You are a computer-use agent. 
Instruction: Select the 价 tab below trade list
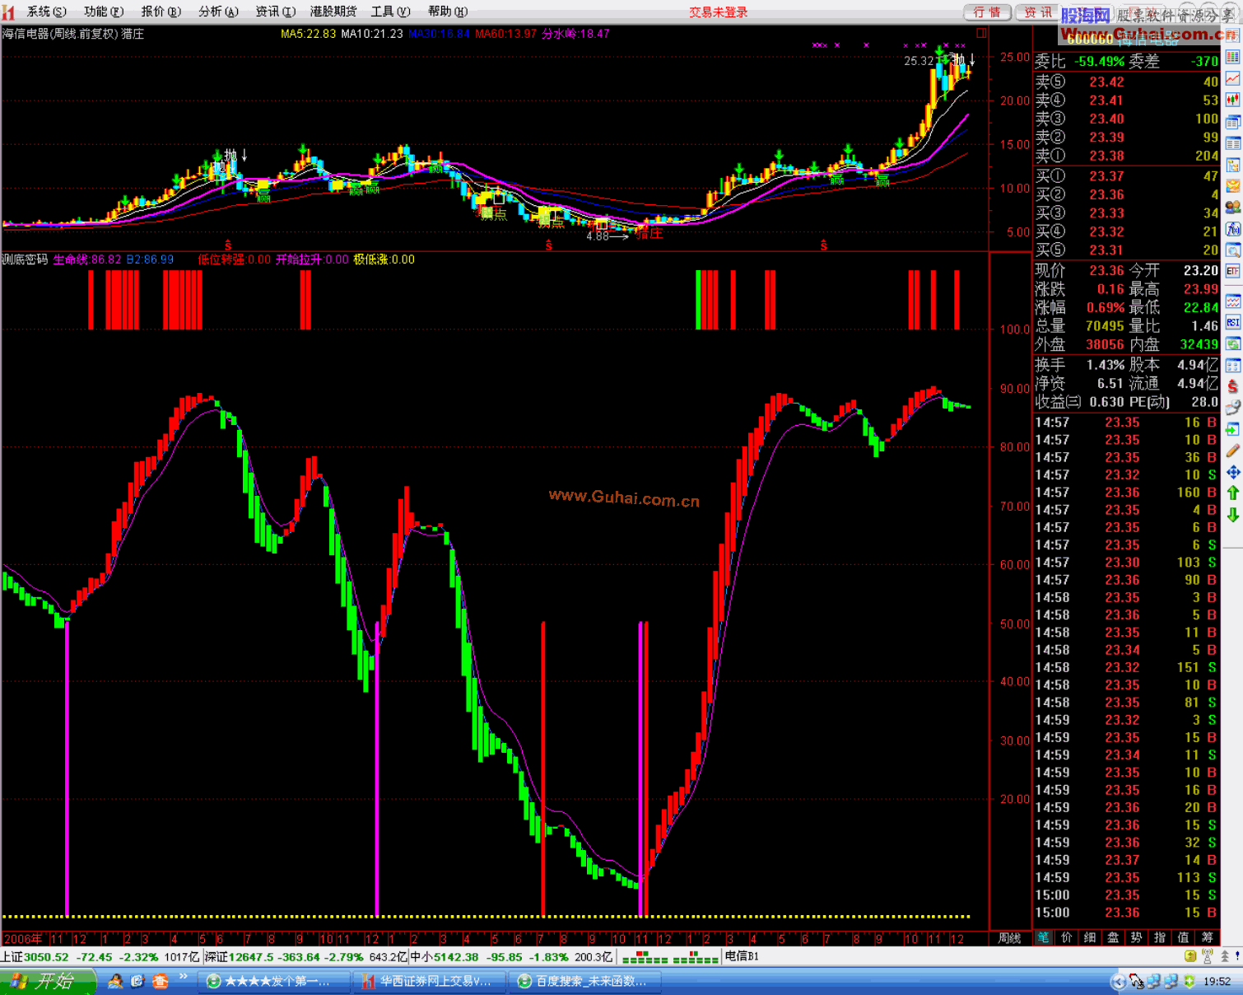(1067, 937)
